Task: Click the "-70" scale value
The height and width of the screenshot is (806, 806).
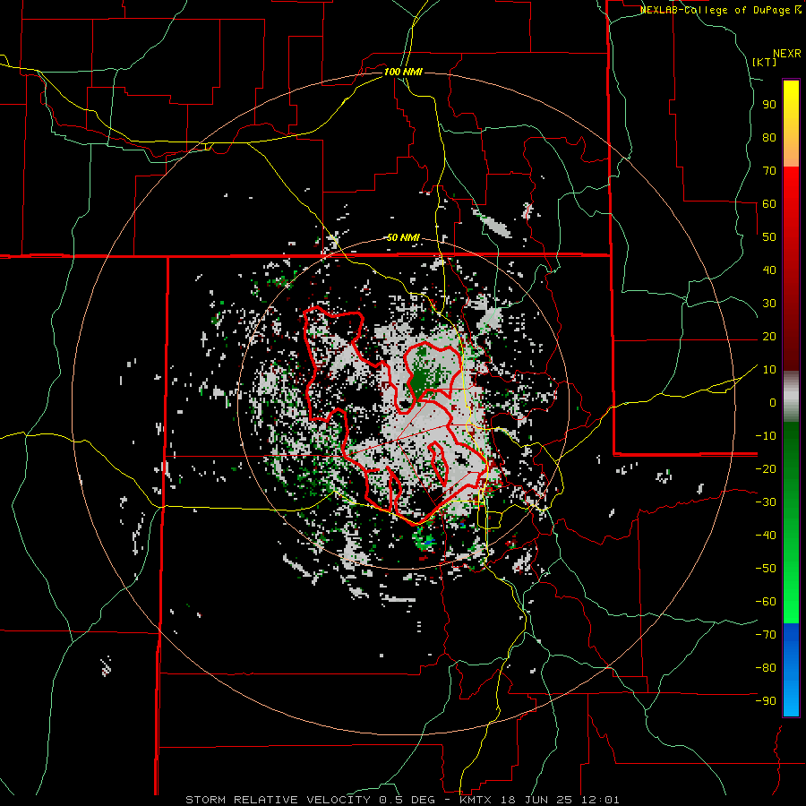Action: (x=766, y=635)
